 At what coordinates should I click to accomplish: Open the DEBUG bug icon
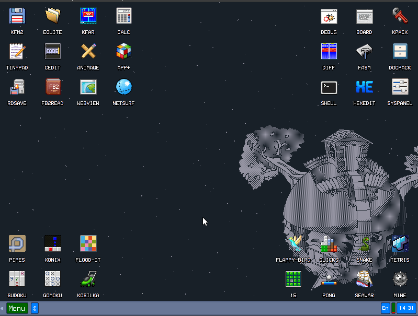[329, 16]
